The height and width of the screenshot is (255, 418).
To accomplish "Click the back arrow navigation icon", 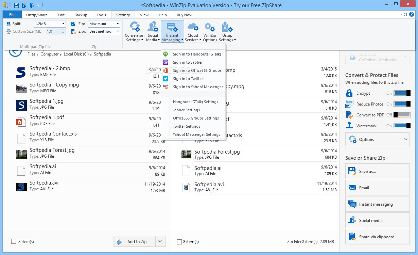I will point(15,51).
